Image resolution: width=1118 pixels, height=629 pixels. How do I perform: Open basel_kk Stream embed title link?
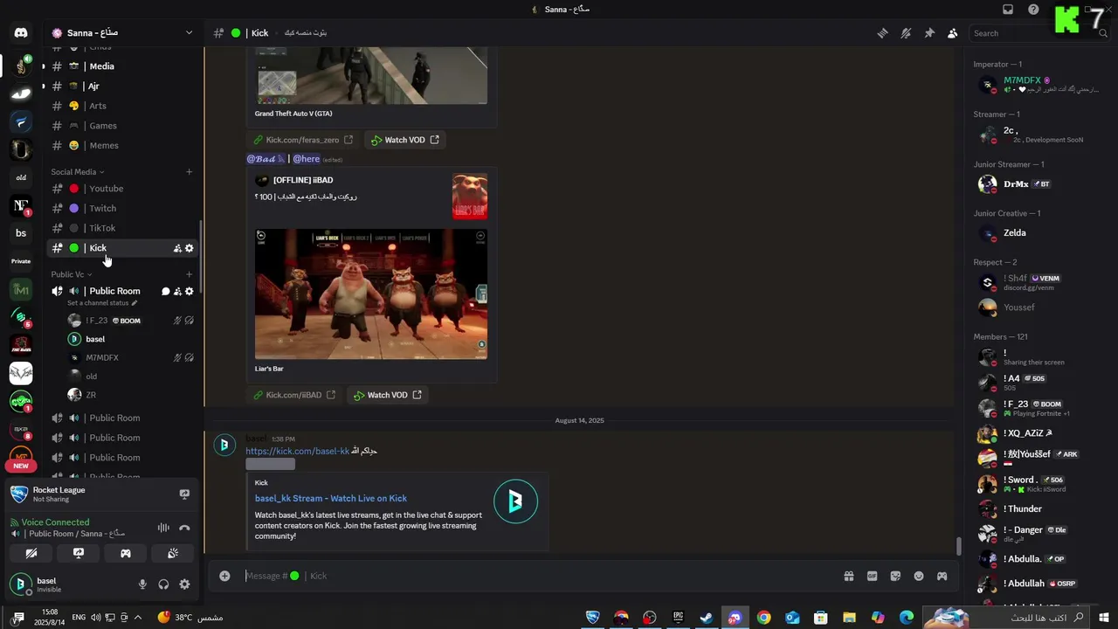(x=331, y=498)
